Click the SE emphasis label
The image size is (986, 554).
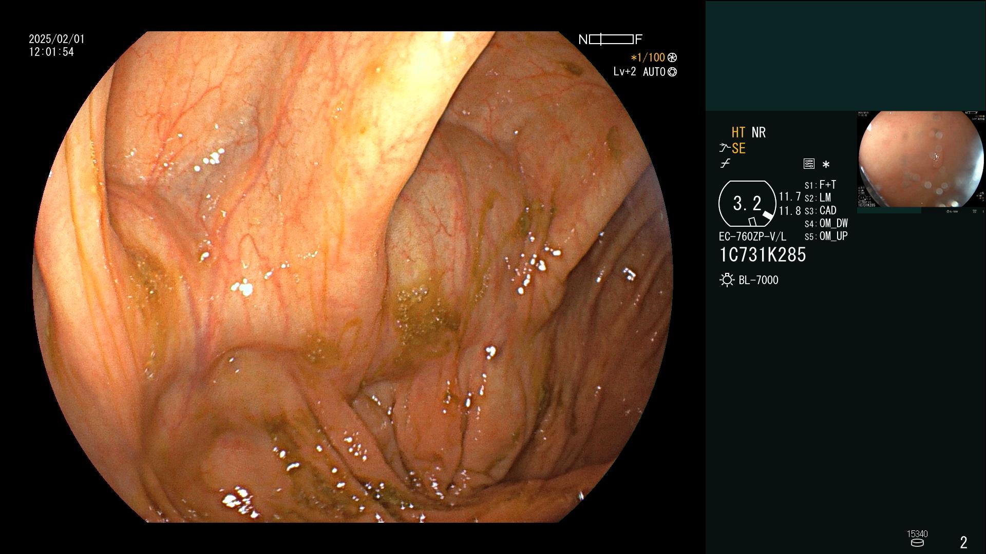point(738,148)
